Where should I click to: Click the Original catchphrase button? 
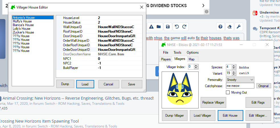pyautogui.click(x=263, y=86)
